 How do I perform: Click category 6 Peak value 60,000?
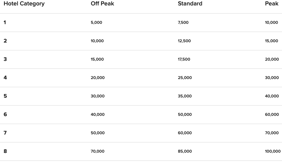point(272,115)
